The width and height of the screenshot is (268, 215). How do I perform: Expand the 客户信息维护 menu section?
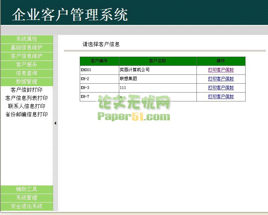click(27, 56)
